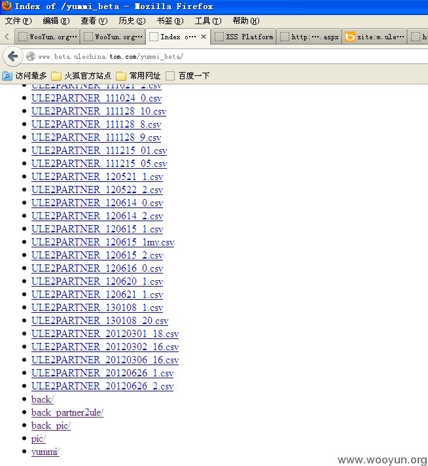Open ULE2PARTNER_120614_2.csv link

pos(98,216)
